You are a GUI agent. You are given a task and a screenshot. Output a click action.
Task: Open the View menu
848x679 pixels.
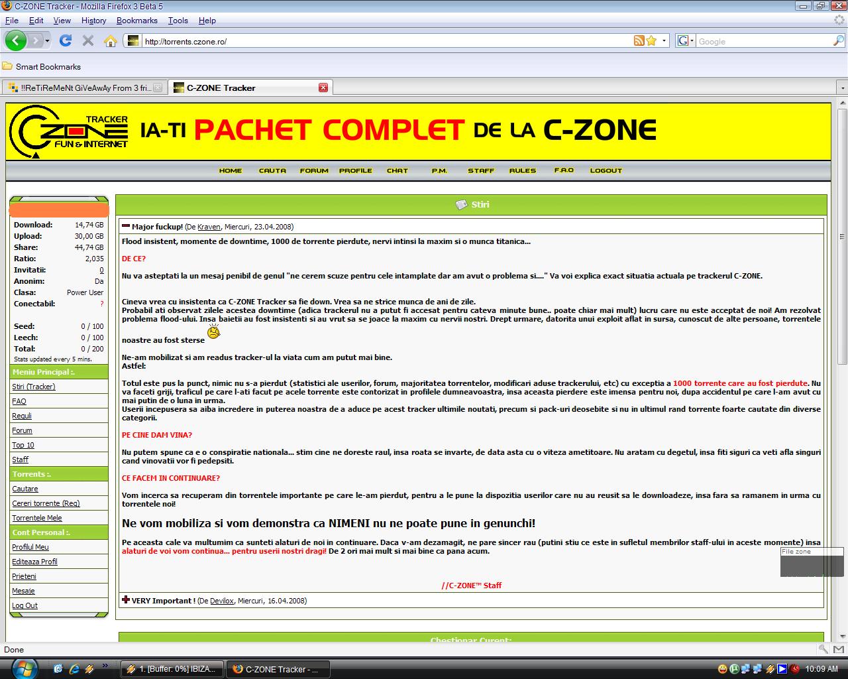click(62, 21)
